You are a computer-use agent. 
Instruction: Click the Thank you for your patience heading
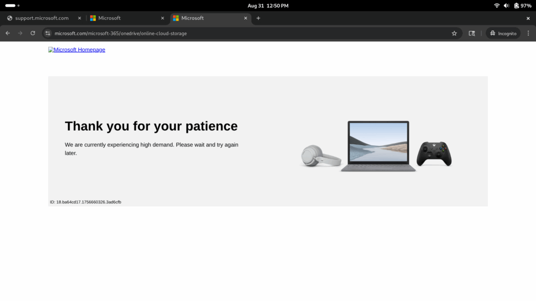[x=151, y=126]
